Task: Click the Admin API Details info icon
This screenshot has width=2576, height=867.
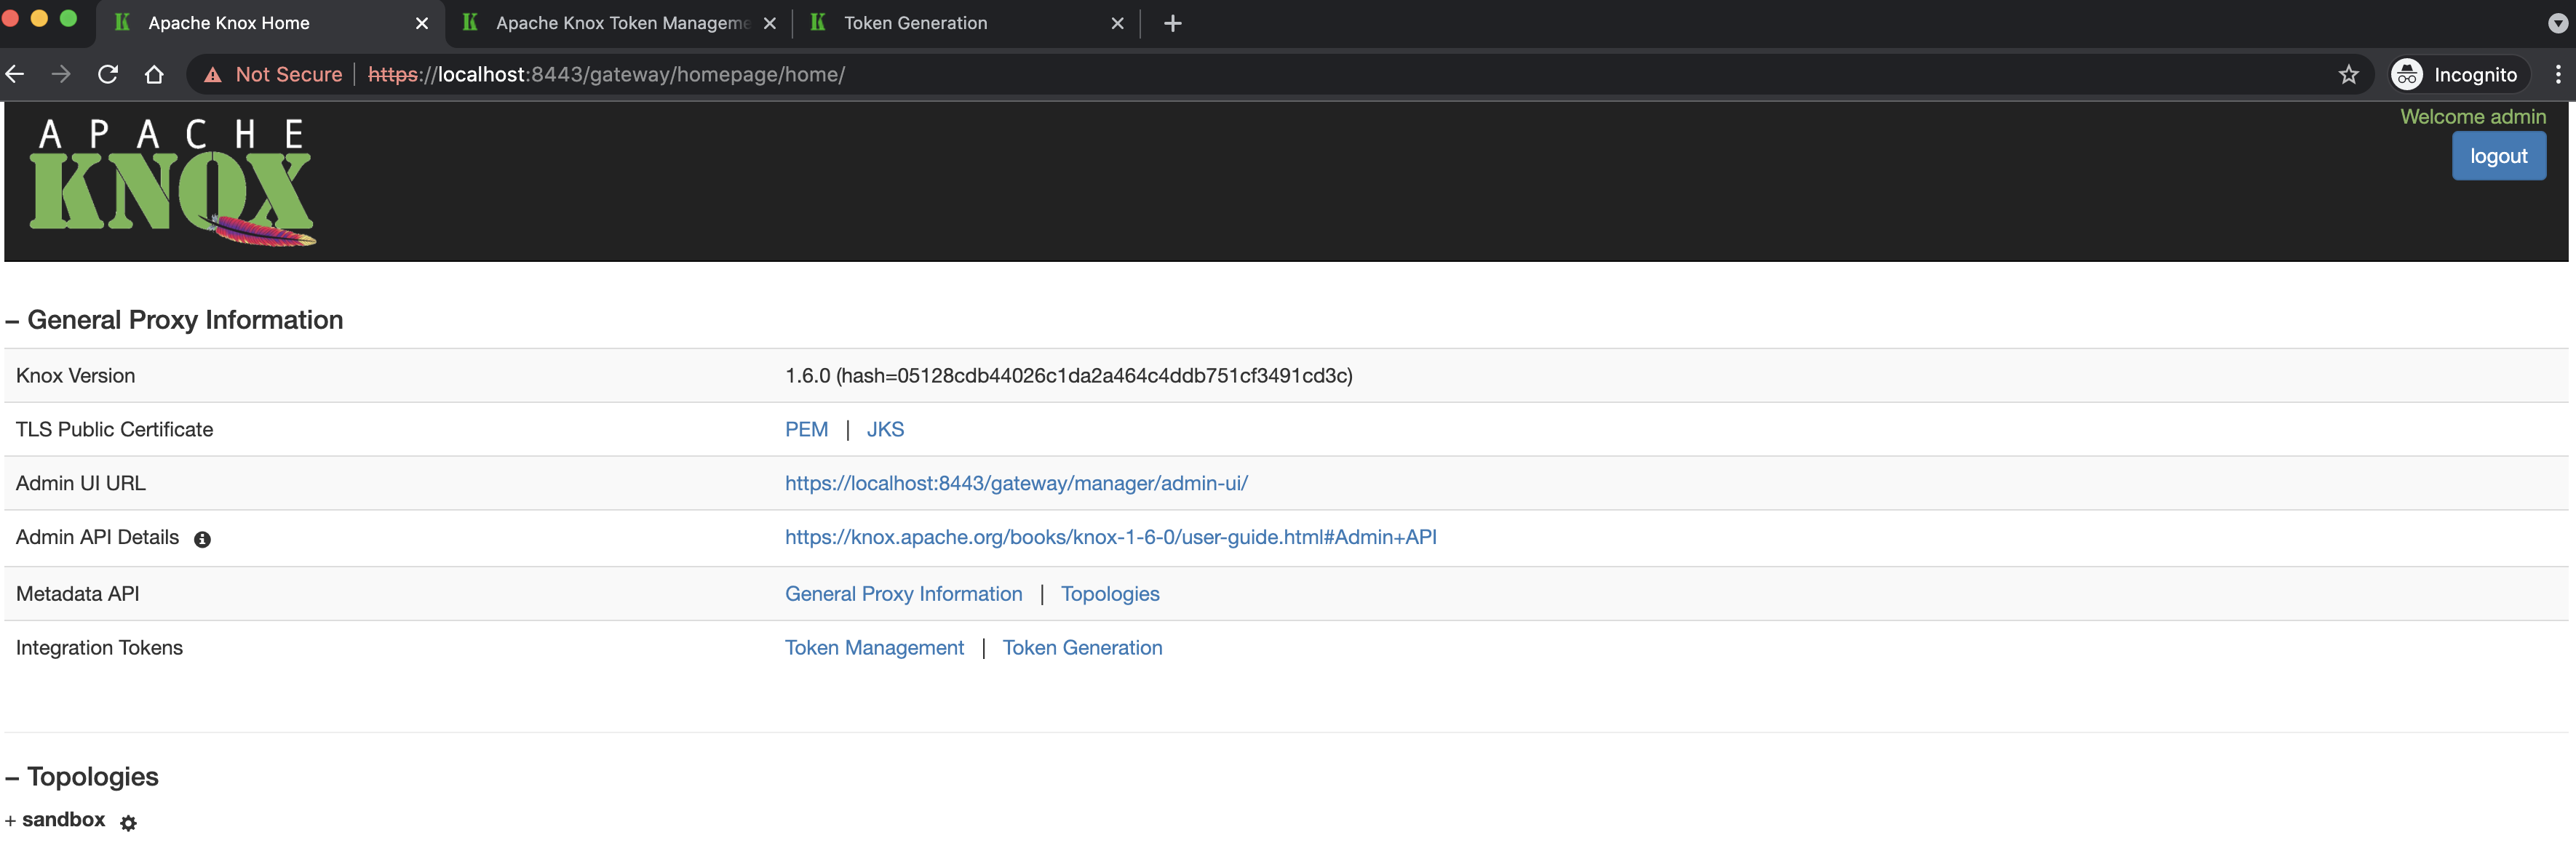Action: [x=202, y=540]
